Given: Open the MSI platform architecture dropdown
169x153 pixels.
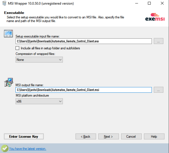Looking at the screenshot, I should [39, 101].
